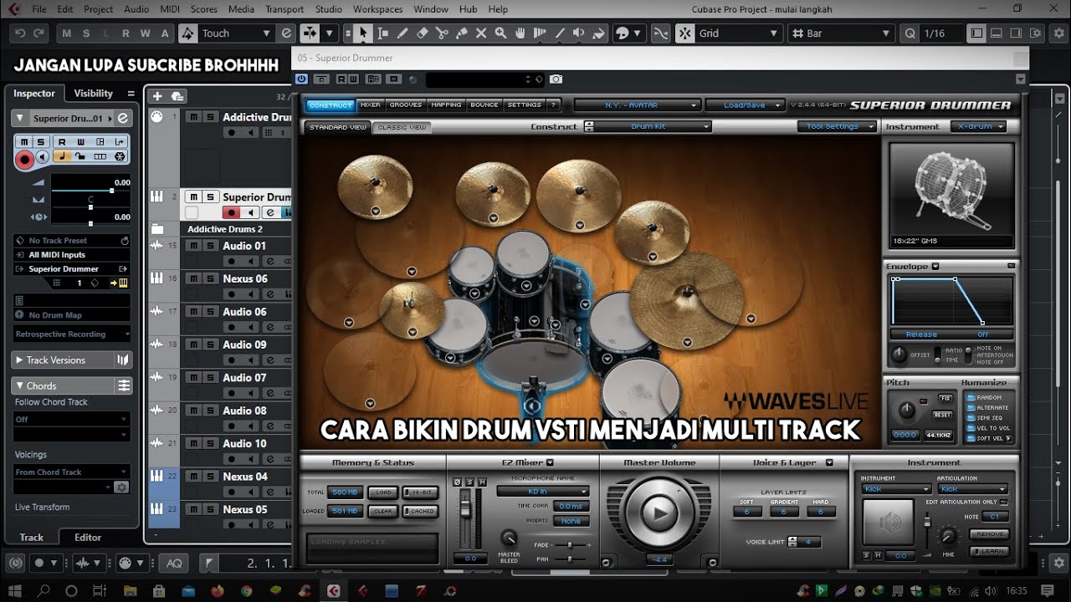Click the instrument preview speaker pad
The width and height of the screenshot is (1071, 602).
tap(889, 523)
